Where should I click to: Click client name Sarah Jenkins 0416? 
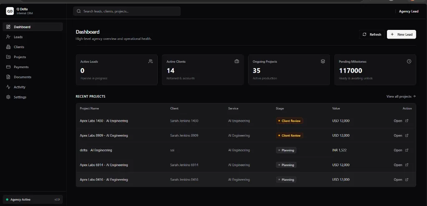point(184,179)
